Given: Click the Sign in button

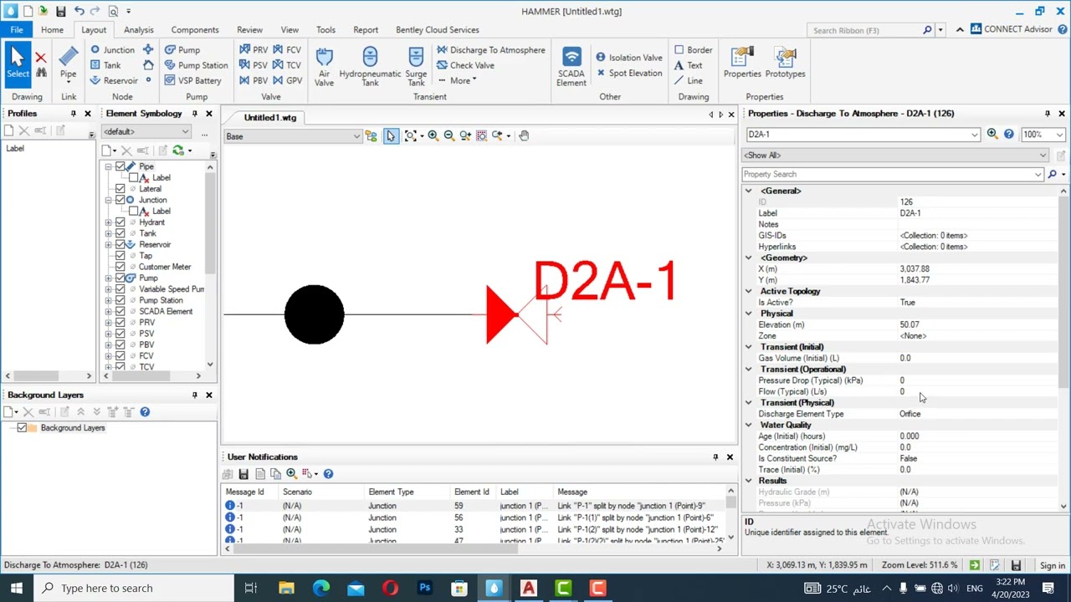Looking at the screenshot, I should coord(1052,565).
